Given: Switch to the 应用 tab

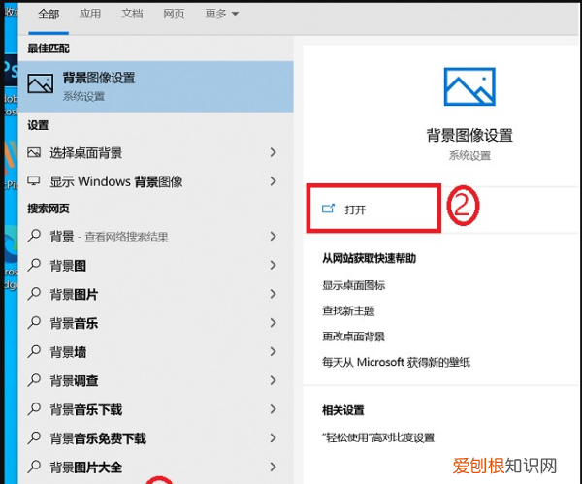Looking at the screenshot, I should click(90, 14).
